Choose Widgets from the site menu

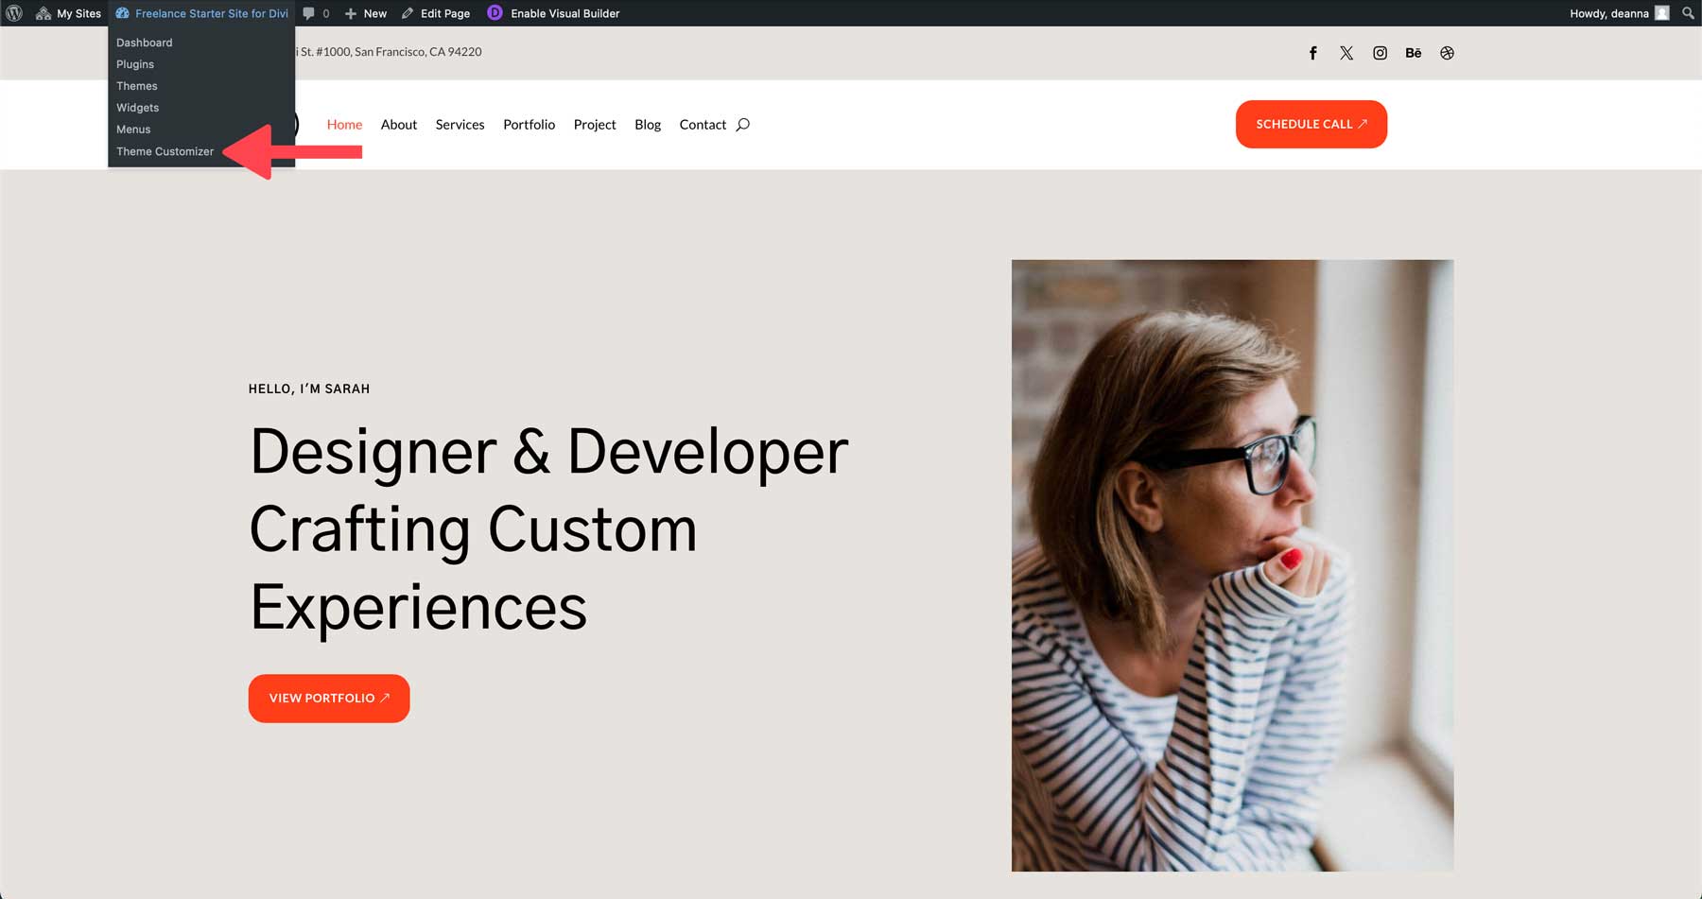click(x=137, y=107)
